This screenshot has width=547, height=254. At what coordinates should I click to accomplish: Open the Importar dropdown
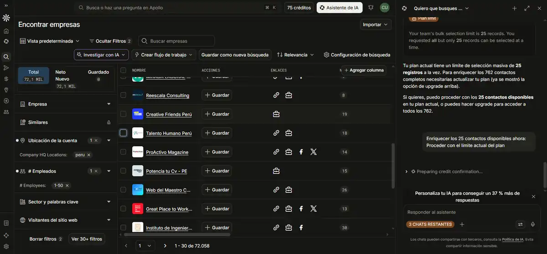[376, 25]
